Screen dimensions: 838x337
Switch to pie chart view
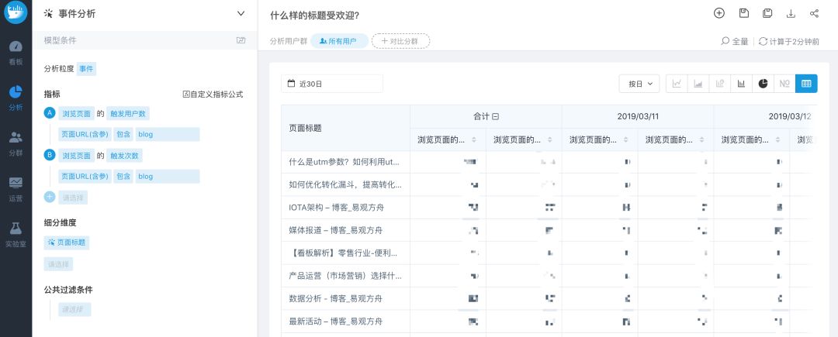(x=763, y=84)
